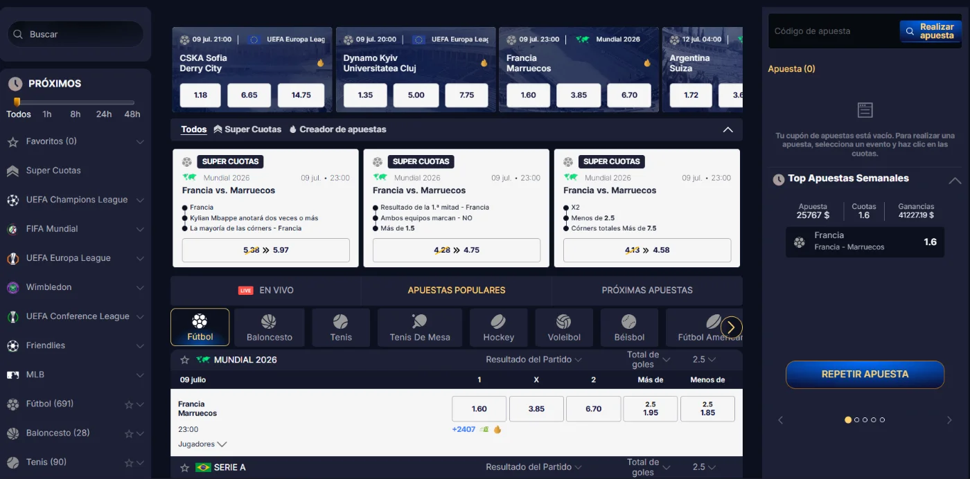The width and height of the screenshot is (970, 479).
Task: Open Francia top weekly bet at 1.6
Action: click(865, 242)
